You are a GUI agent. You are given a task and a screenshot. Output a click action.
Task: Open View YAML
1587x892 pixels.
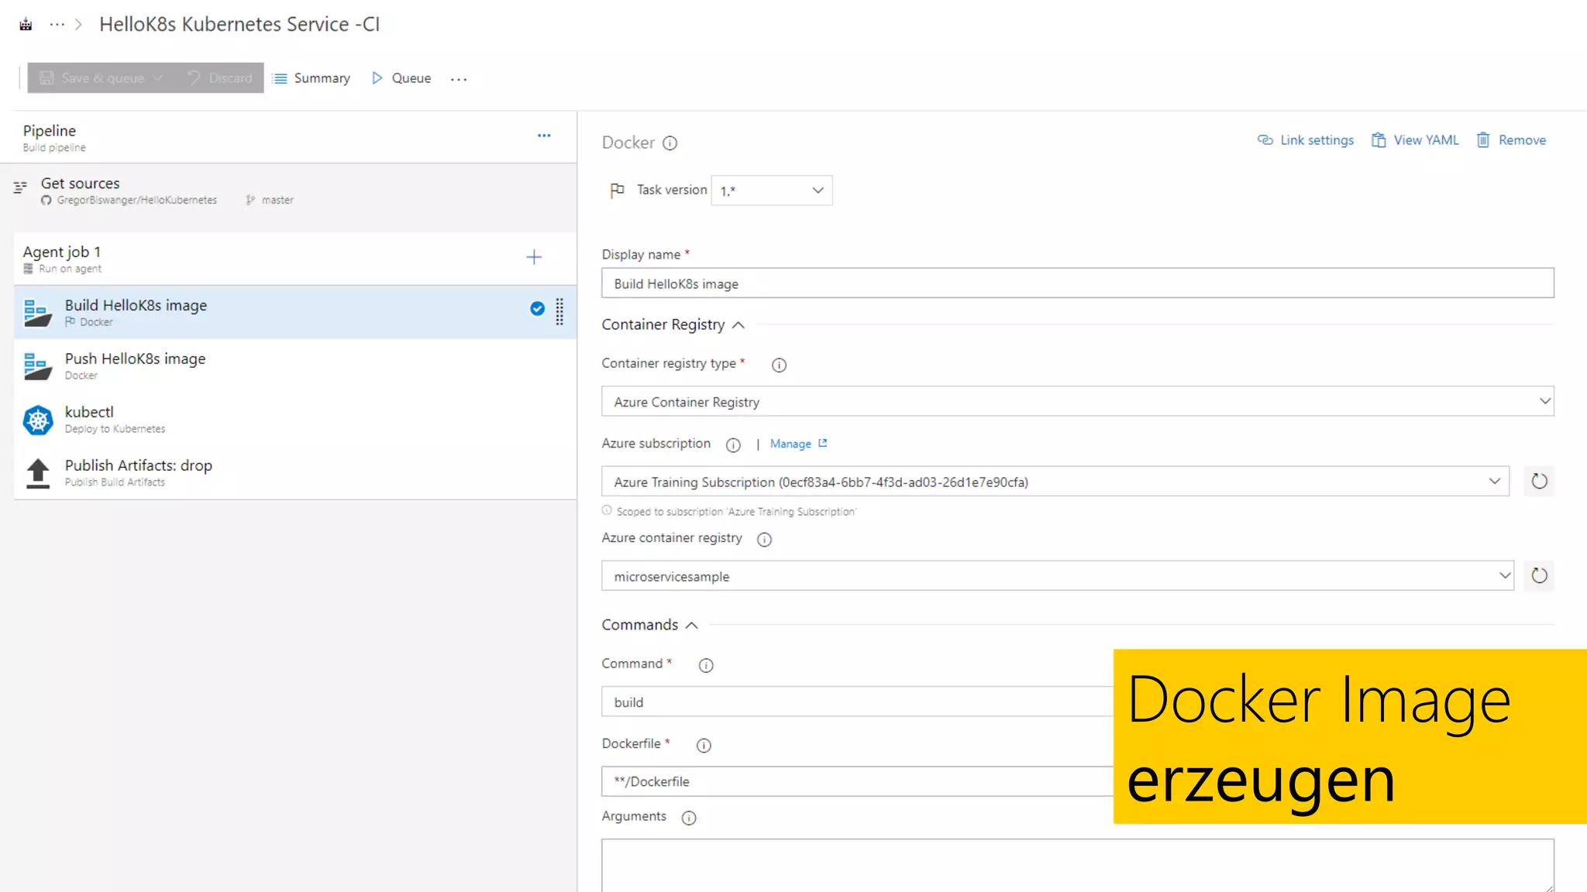(1415, 140)
